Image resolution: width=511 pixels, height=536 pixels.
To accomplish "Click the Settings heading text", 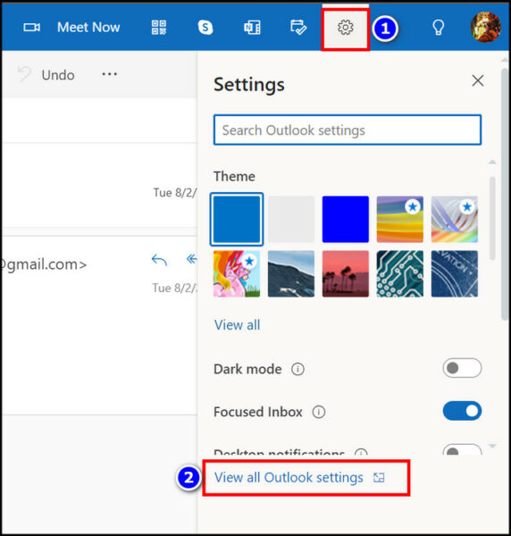I will pos(249,85).
